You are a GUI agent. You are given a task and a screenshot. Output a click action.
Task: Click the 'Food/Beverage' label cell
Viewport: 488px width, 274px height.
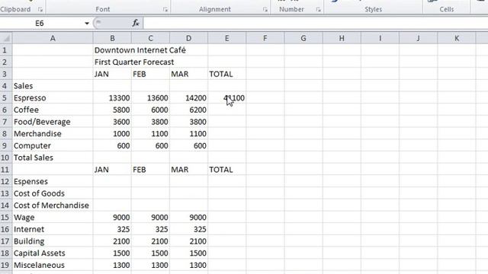(53, 122)
